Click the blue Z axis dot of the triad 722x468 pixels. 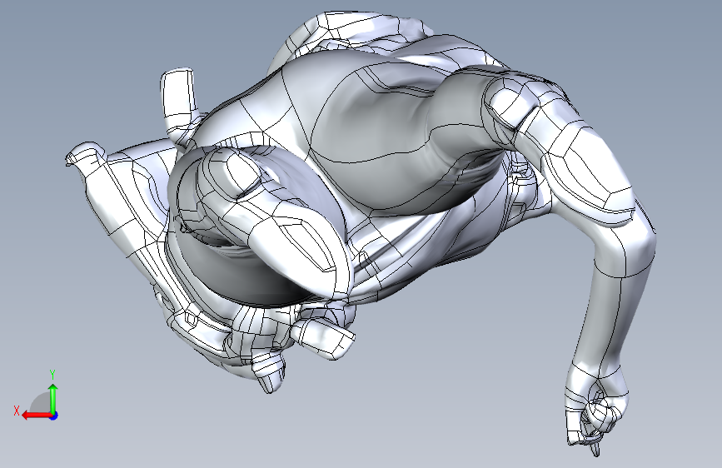54,416
